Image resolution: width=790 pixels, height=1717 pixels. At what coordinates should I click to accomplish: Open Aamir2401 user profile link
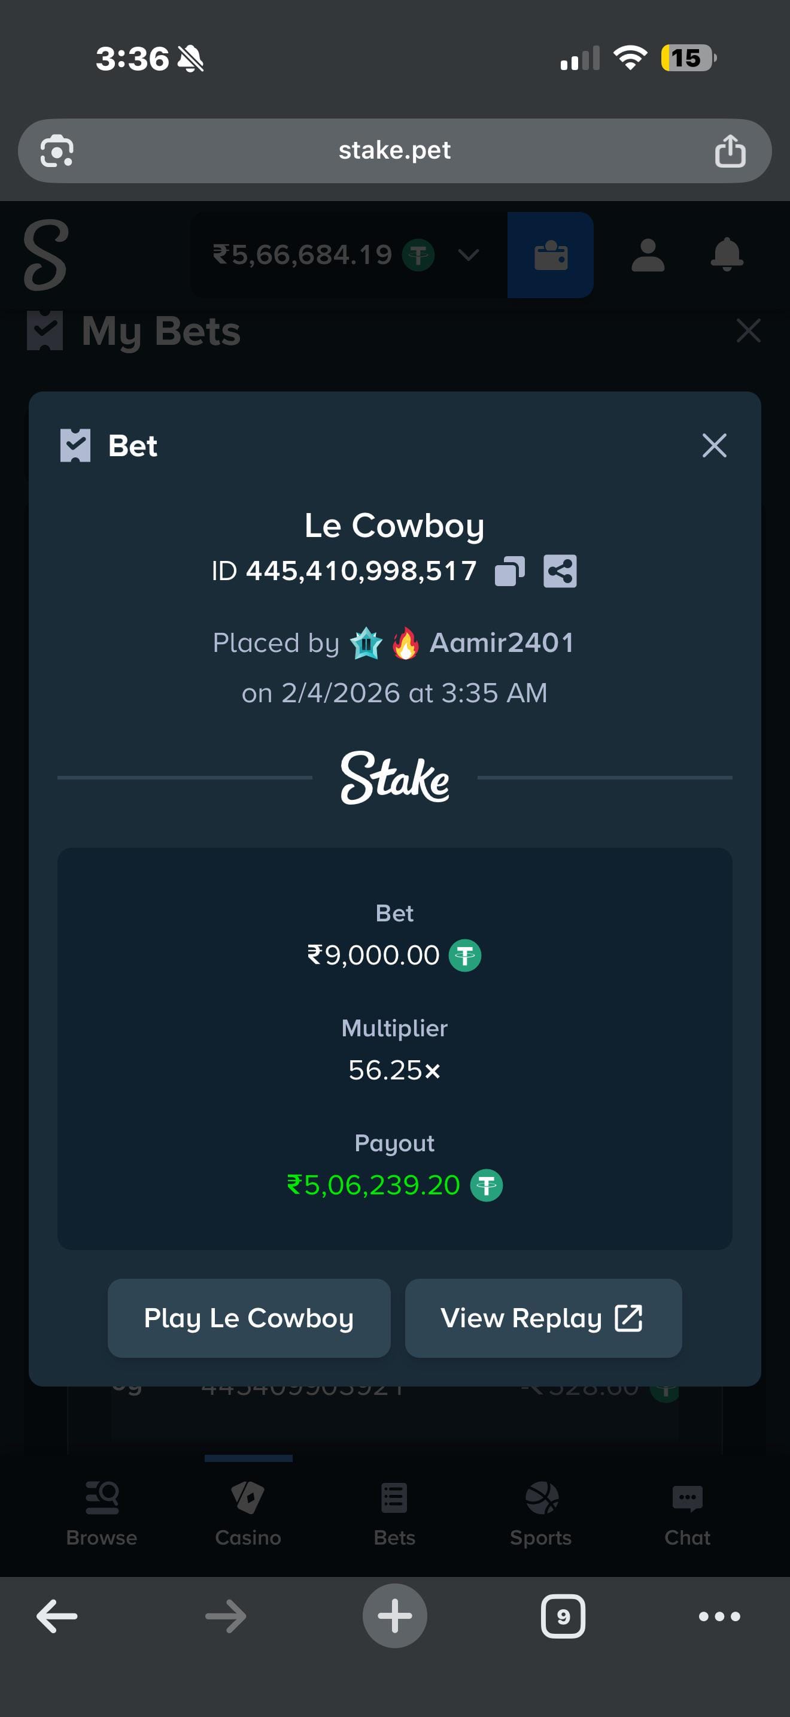(501, 643)
